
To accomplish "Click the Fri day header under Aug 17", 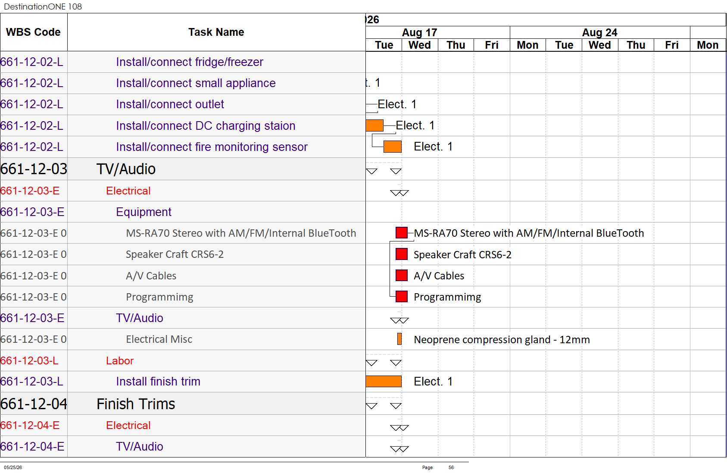I will [492, 45].
